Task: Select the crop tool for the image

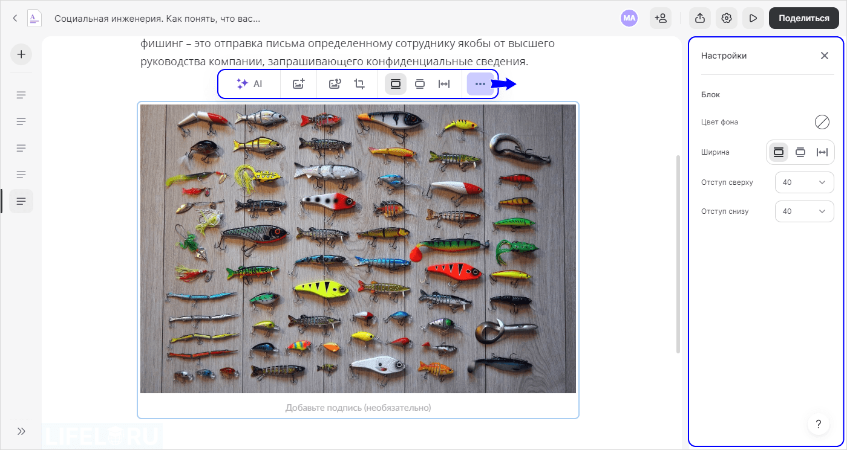Action: click(x=360, y=84)
